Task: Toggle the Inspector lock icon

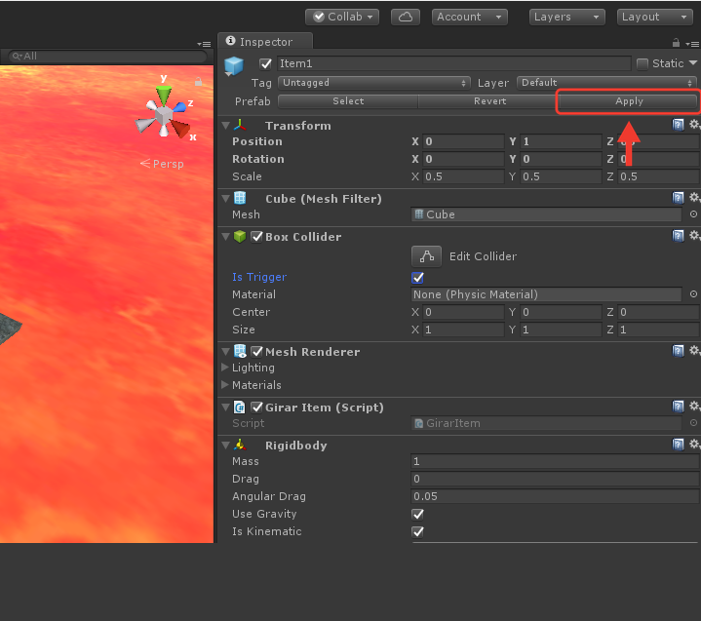Action: [676, 43]
